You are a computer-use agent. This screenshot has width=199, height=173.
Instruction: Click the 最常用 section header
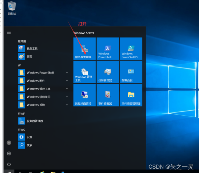[22, 41]
